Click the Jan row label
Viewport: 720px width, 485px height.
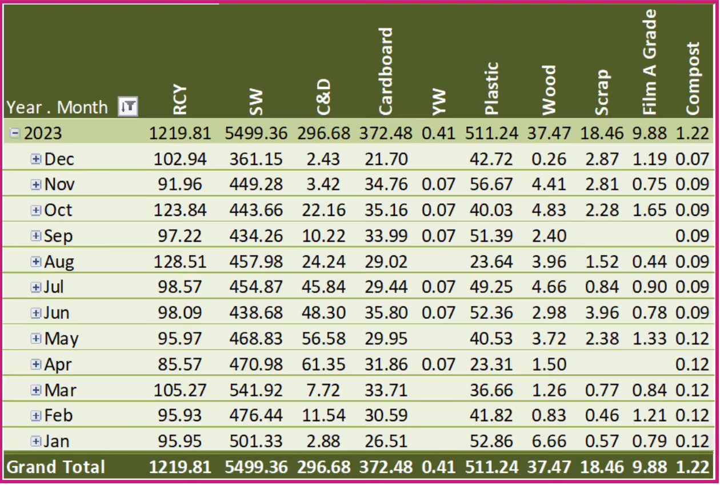pos(57,441)
